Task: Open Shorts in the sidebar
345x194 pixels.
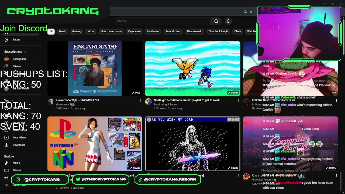Action: tap(21, 40)
